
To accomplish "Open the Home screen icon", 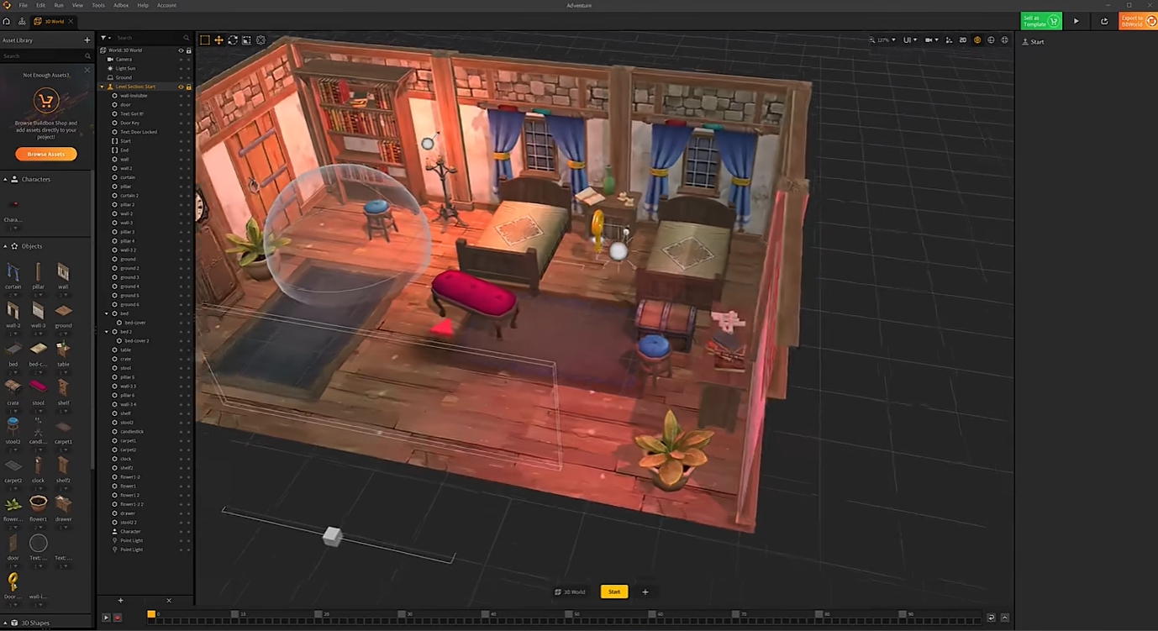I will pyautogui.click(x=7, y=21).
